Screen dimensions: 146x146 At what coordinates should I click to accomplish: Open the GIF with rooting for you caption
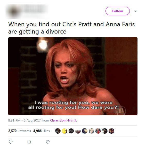pos(73,76)
